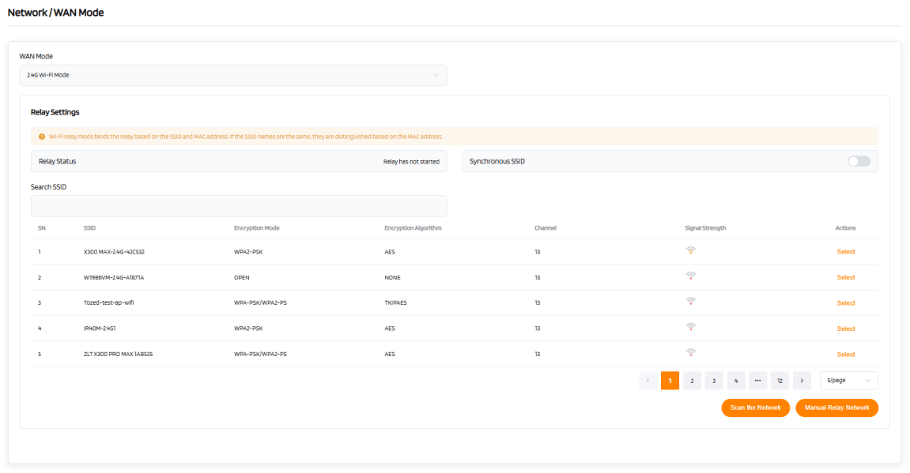
Task: Go to page 2 of results
Action: pyautogui.click(x=692, y=381)
